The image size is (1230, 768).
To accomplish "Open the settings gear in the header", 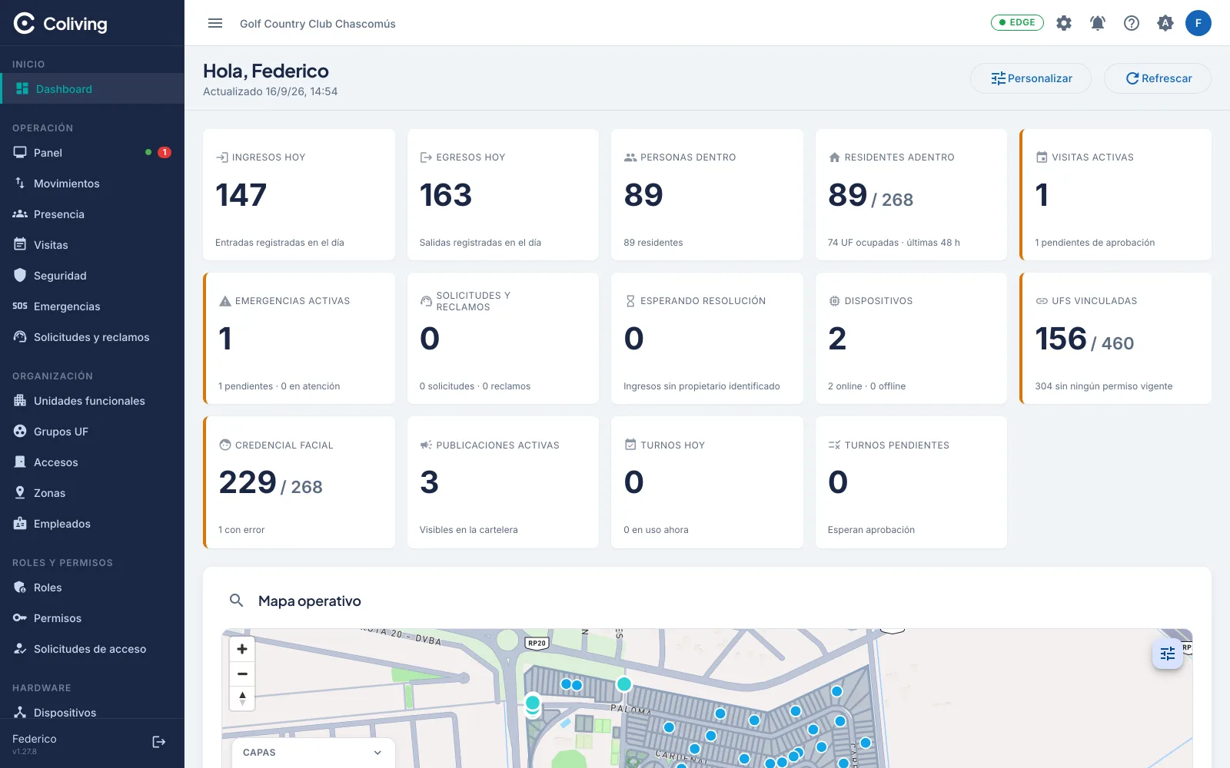I will (x=1064, y=23).
